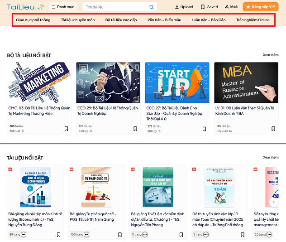Open Bài giảng Kinh tế lượng title

pos(35,219)
